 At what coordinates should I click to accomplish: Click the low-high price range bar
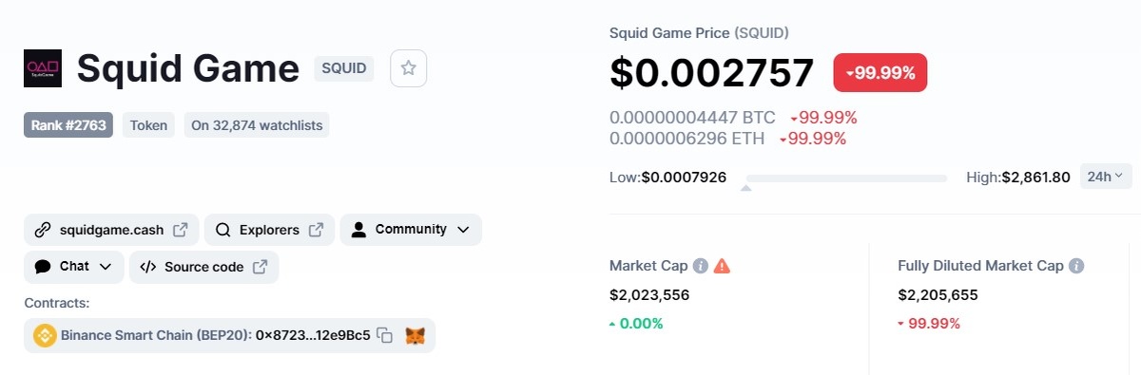[x=846, y=178]
